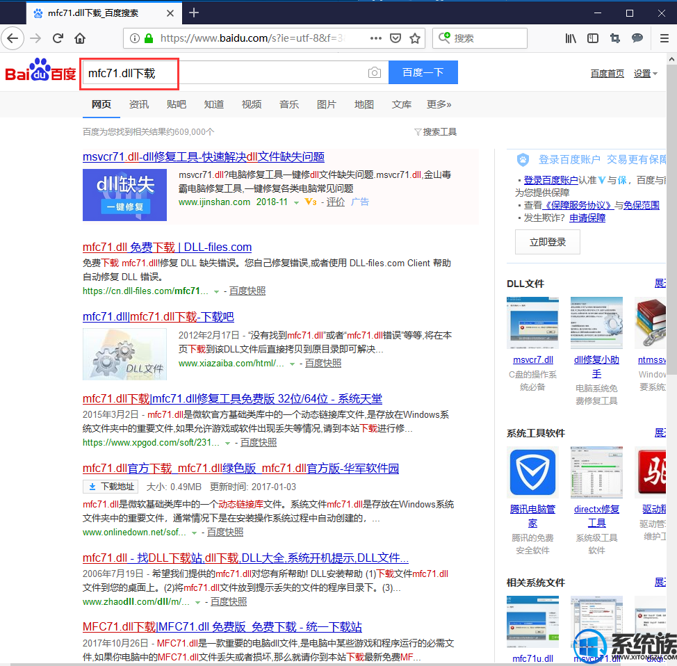
Task: Open 搜索工具 filter options
Action: [435, 131]
